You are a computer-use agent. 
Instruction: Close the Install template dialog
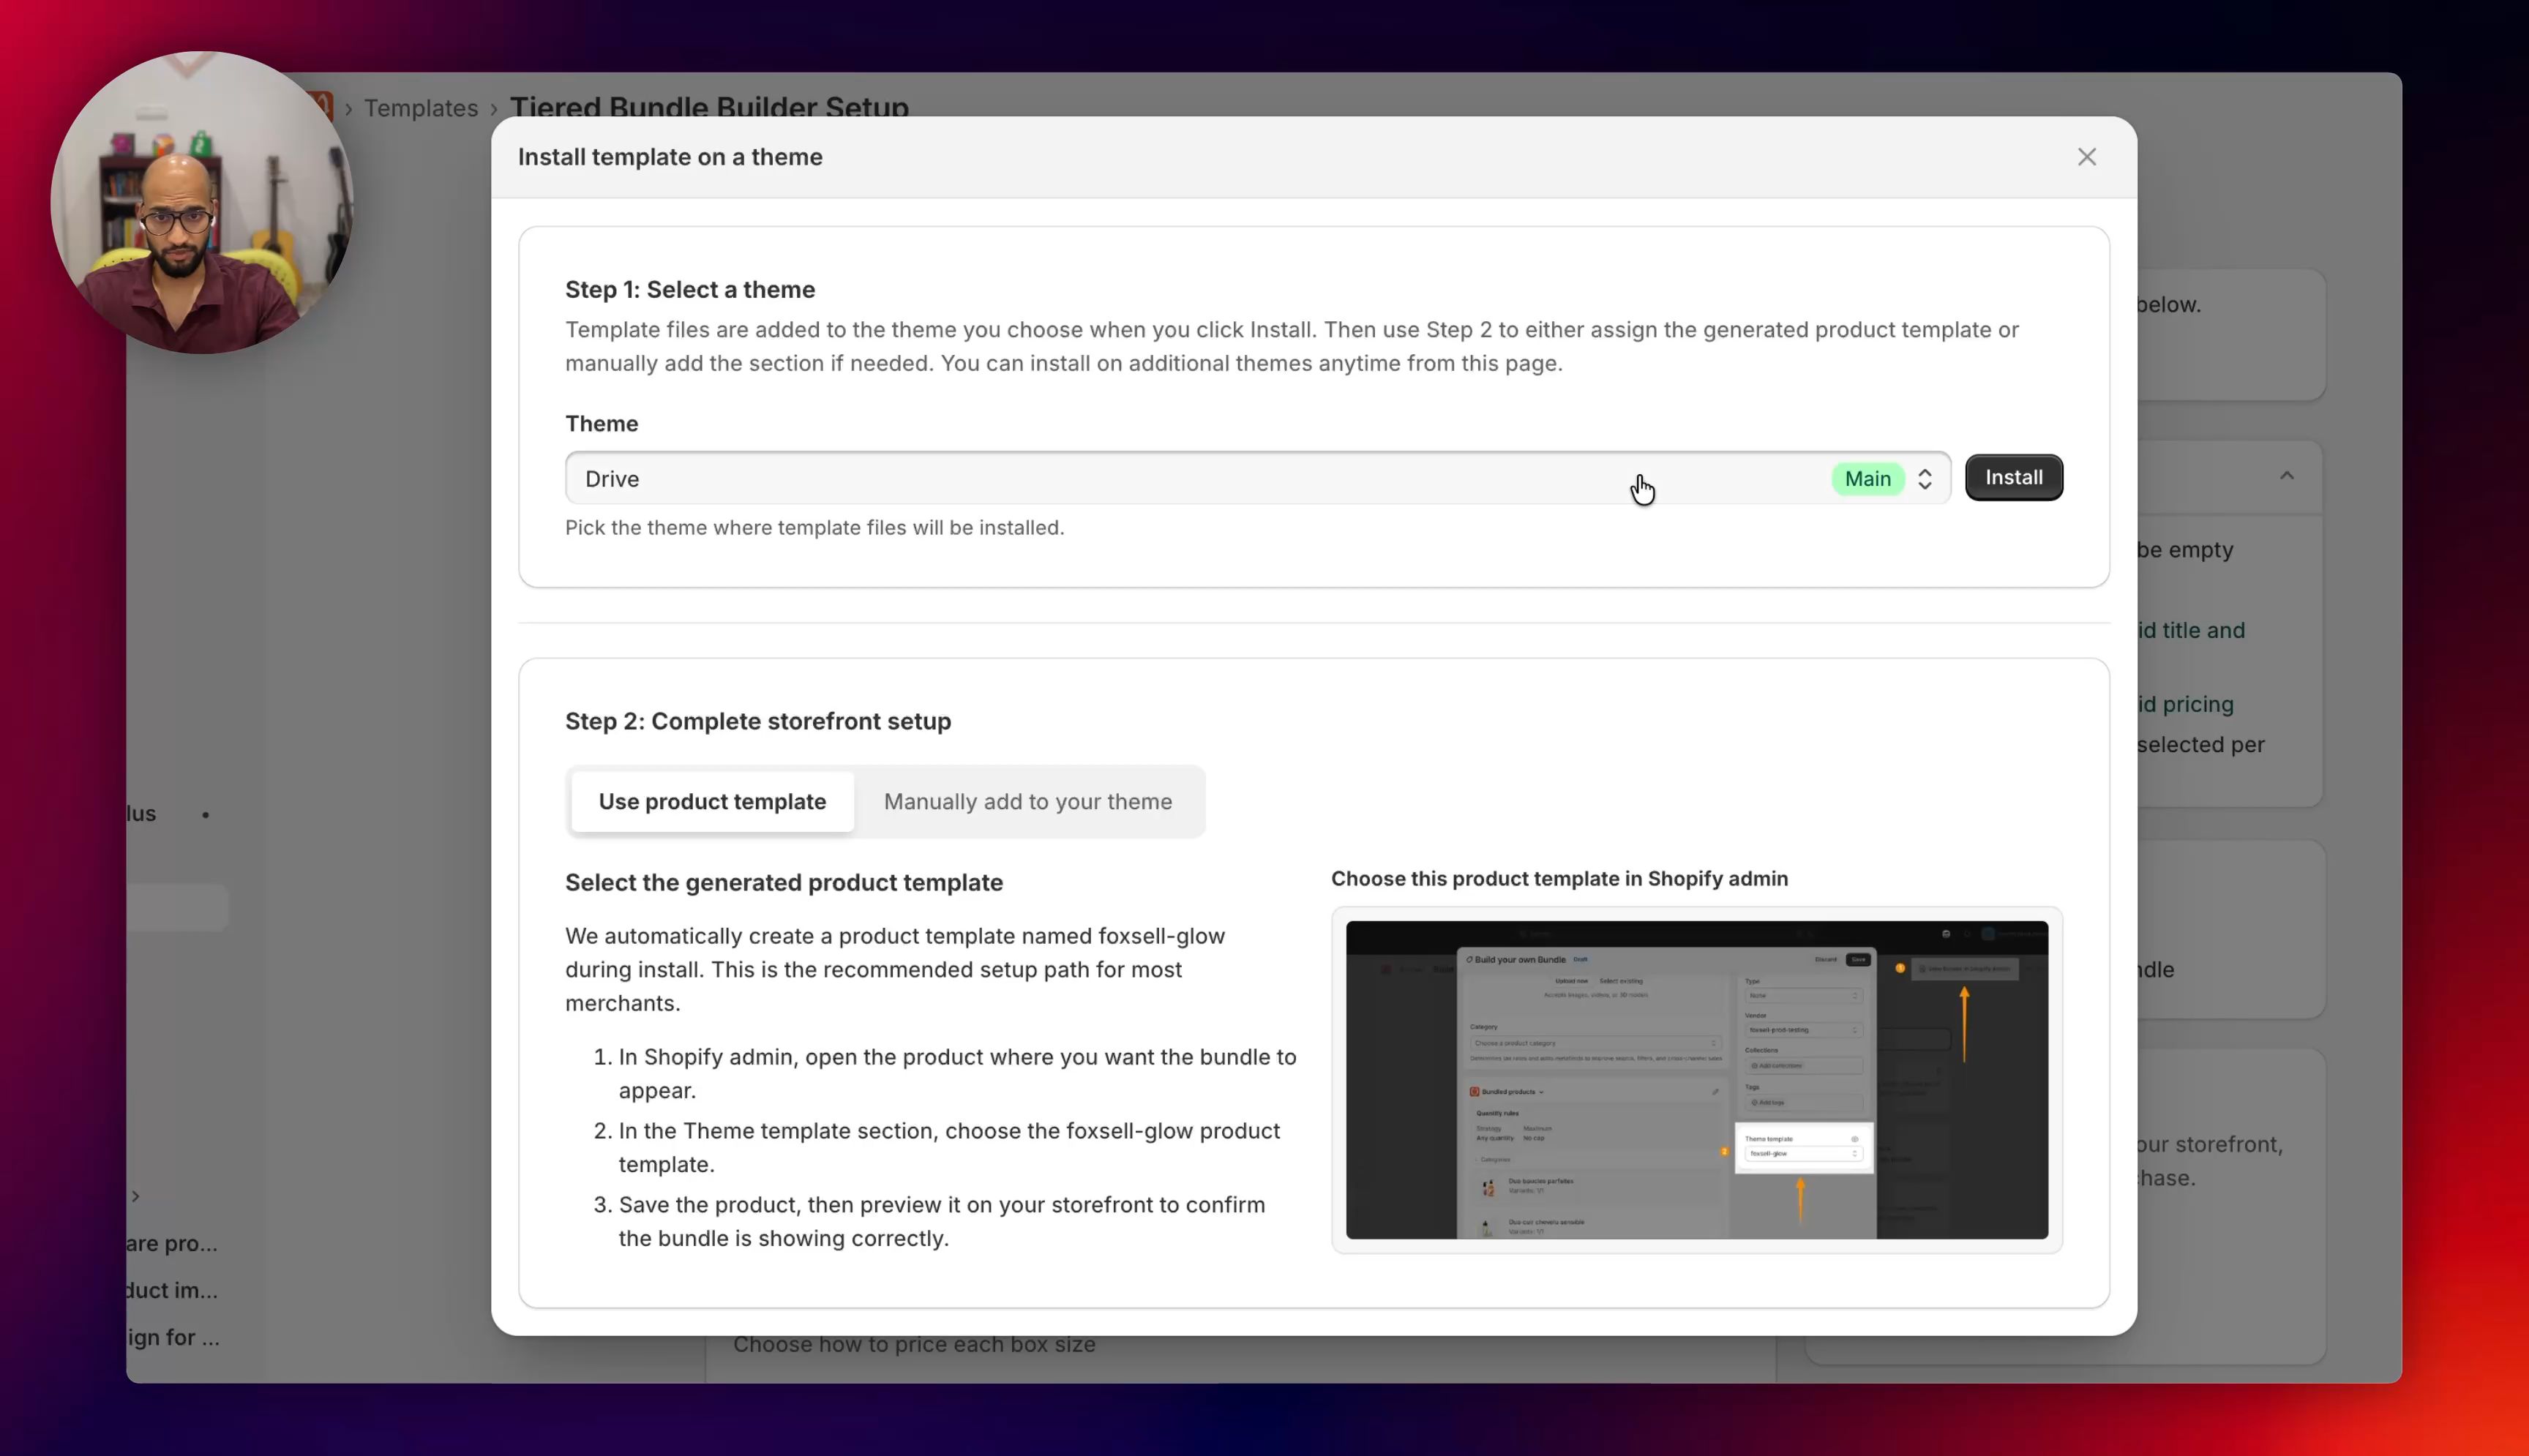[x=2086, y=157]
